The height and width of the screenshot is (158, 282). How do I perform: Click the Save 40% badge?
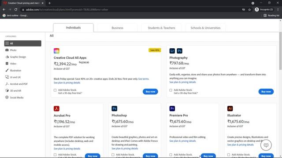[x=155, y=50]
